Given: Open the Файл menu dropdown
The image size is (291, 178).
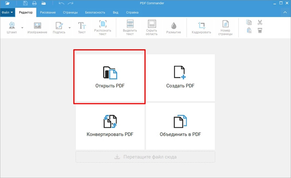Looking at the screenshot, I should click(x=7, y=12).
